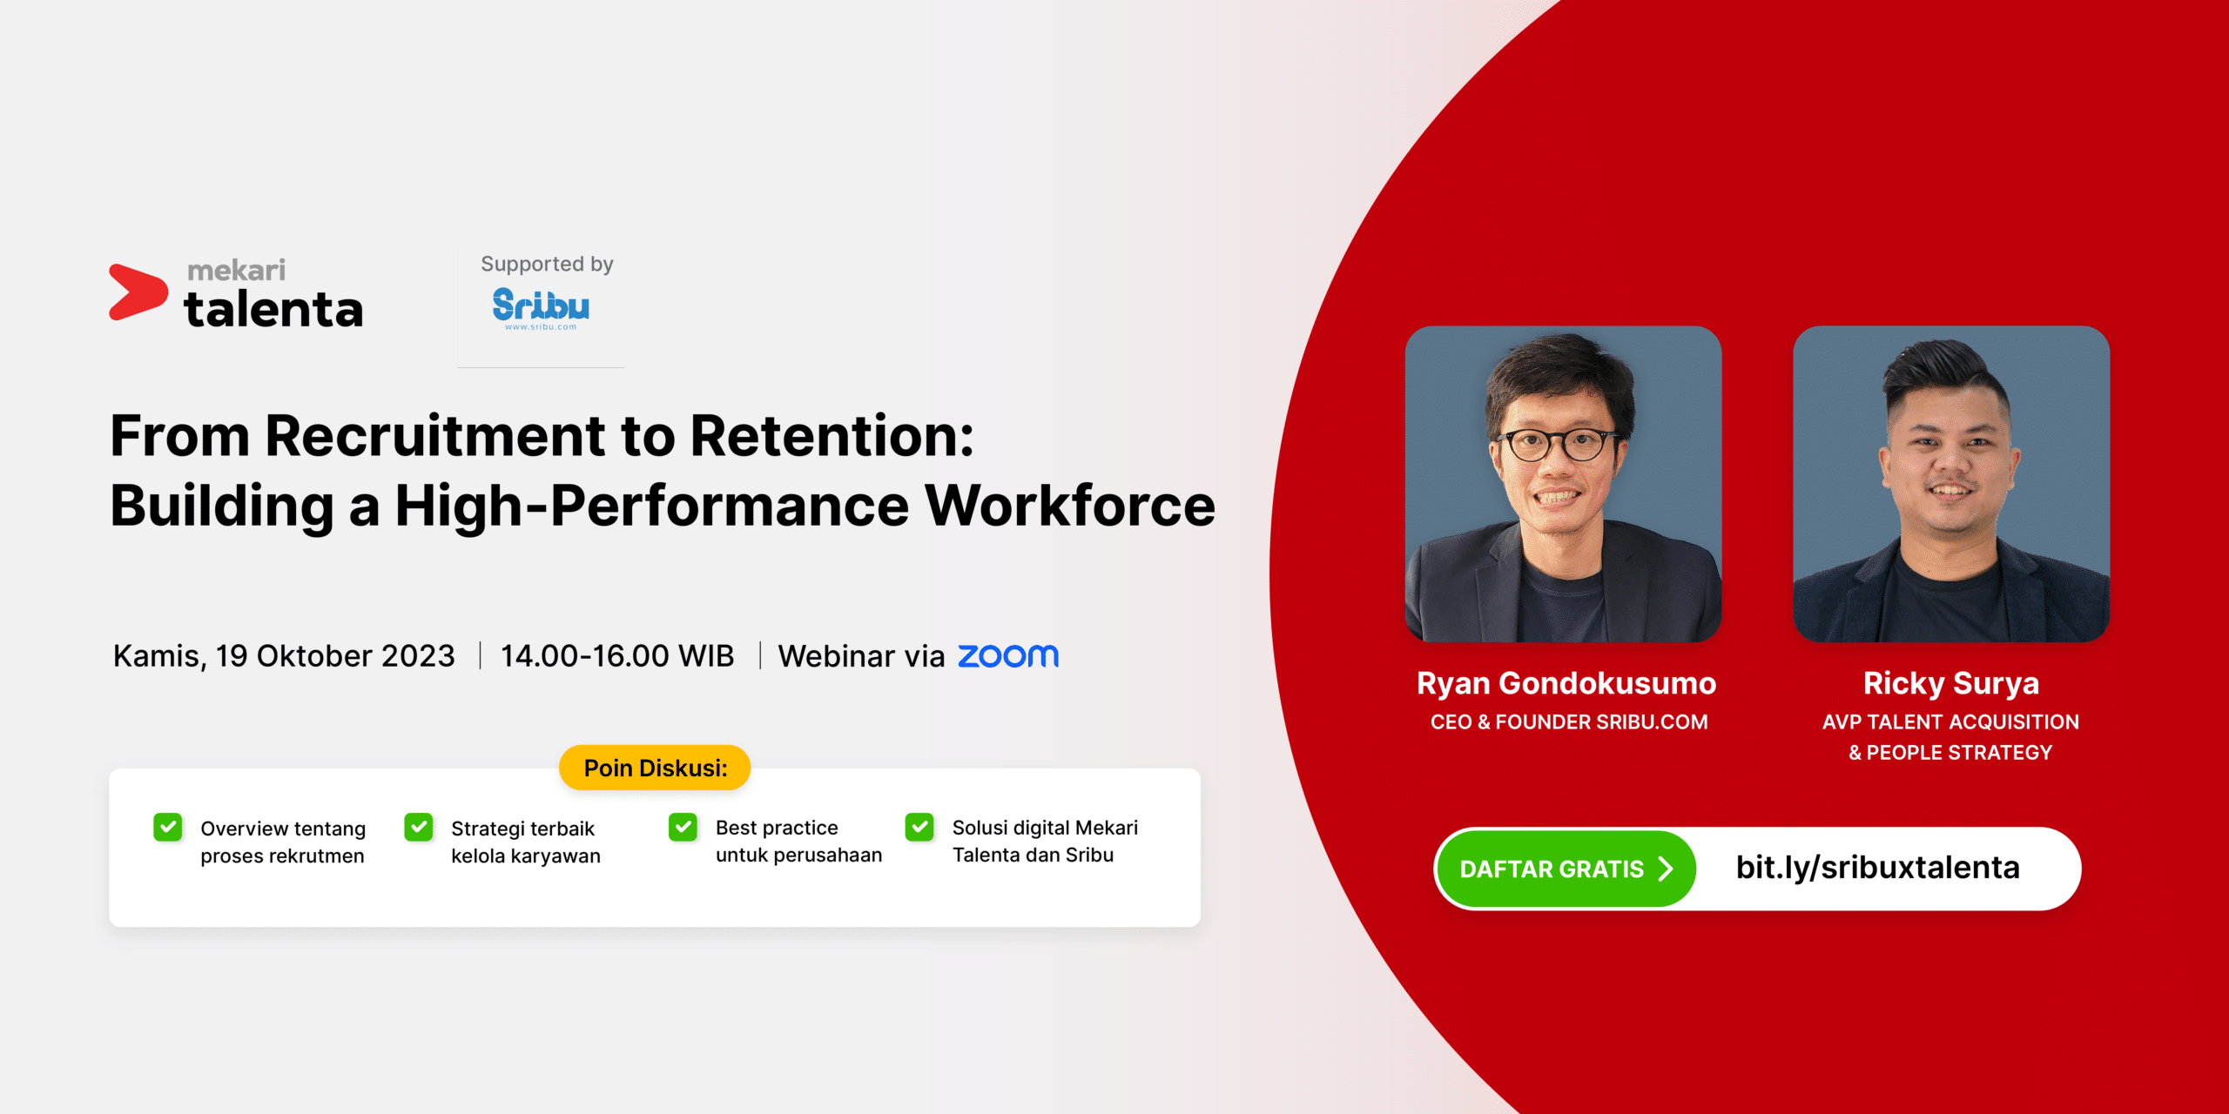Click the checkmark beside Strategi terbaik kelola karyawan
This screenshot has height=1114, width=2229.
pos(419,827)
